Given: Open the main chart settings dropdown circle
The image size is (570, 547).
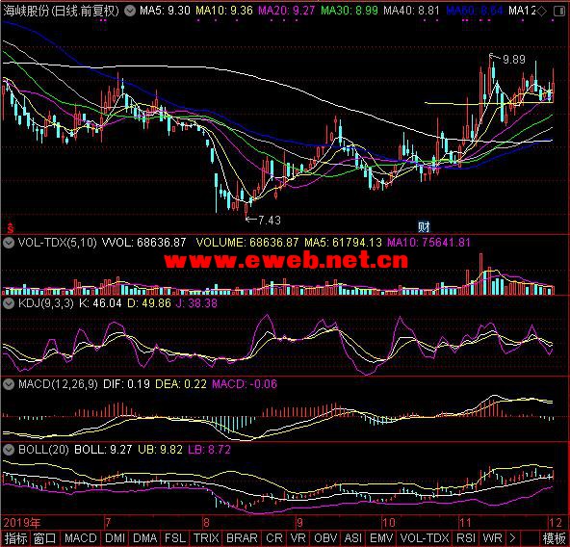Looking at the screenshot, I should [x=130, y=11].
